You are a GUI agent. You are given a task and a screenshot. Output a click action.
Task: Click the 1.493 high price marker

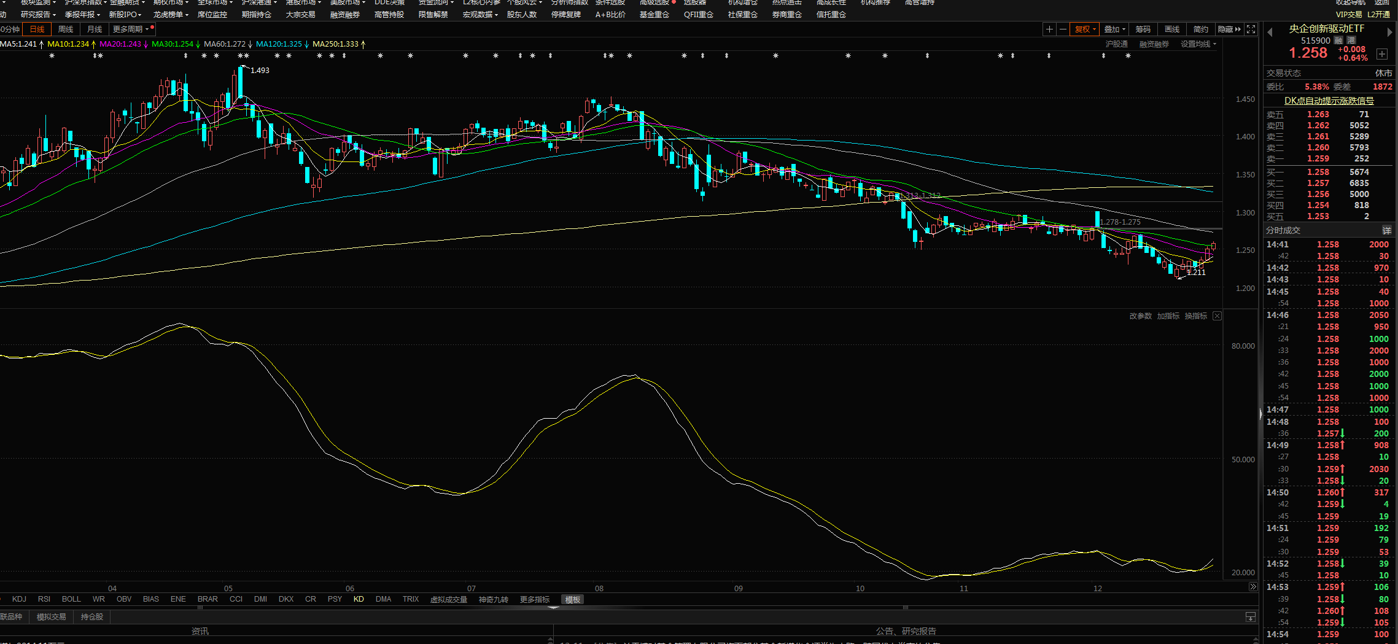coord(260,71)
